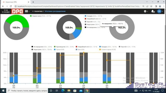Toggle Простой in the bar chart legend

(127, 47)
